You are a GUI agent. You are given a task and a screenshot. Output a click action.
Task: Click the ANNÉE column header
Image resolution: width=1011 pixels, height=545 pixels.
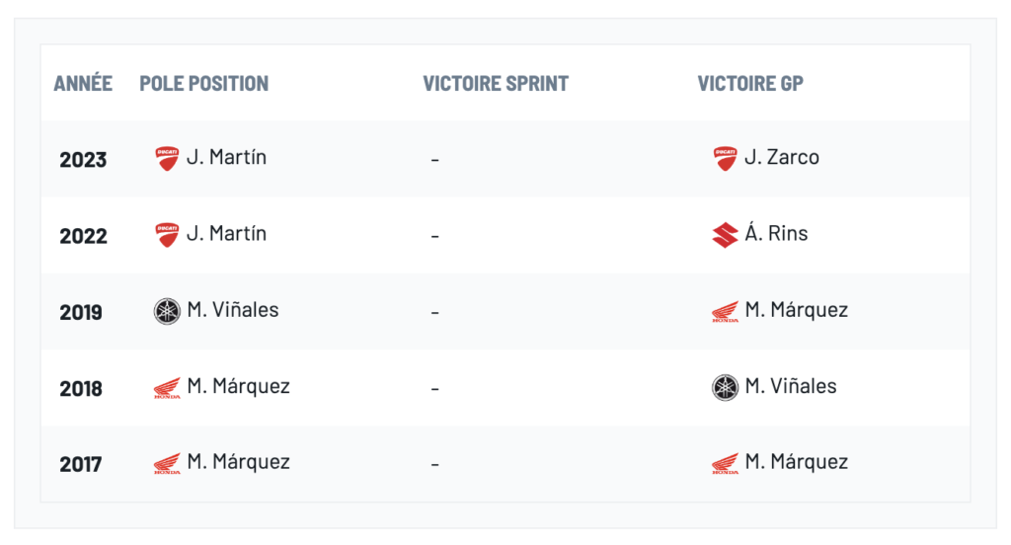[x=83, y=83]
